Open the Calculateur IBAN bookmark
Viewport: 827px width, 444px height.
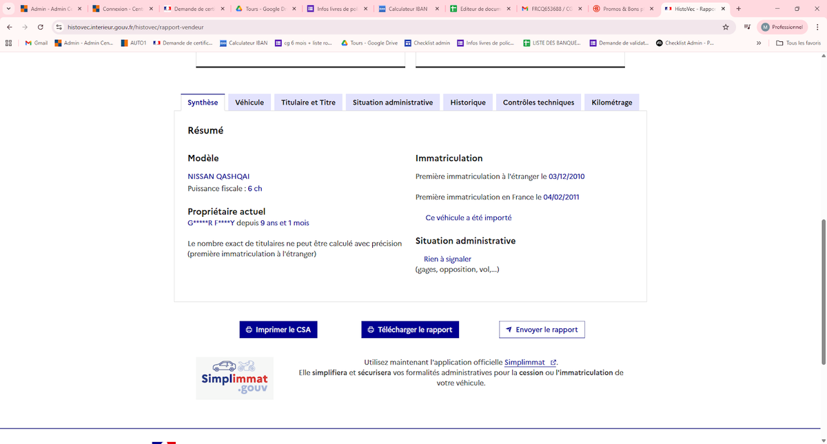(x=243, y=43)
